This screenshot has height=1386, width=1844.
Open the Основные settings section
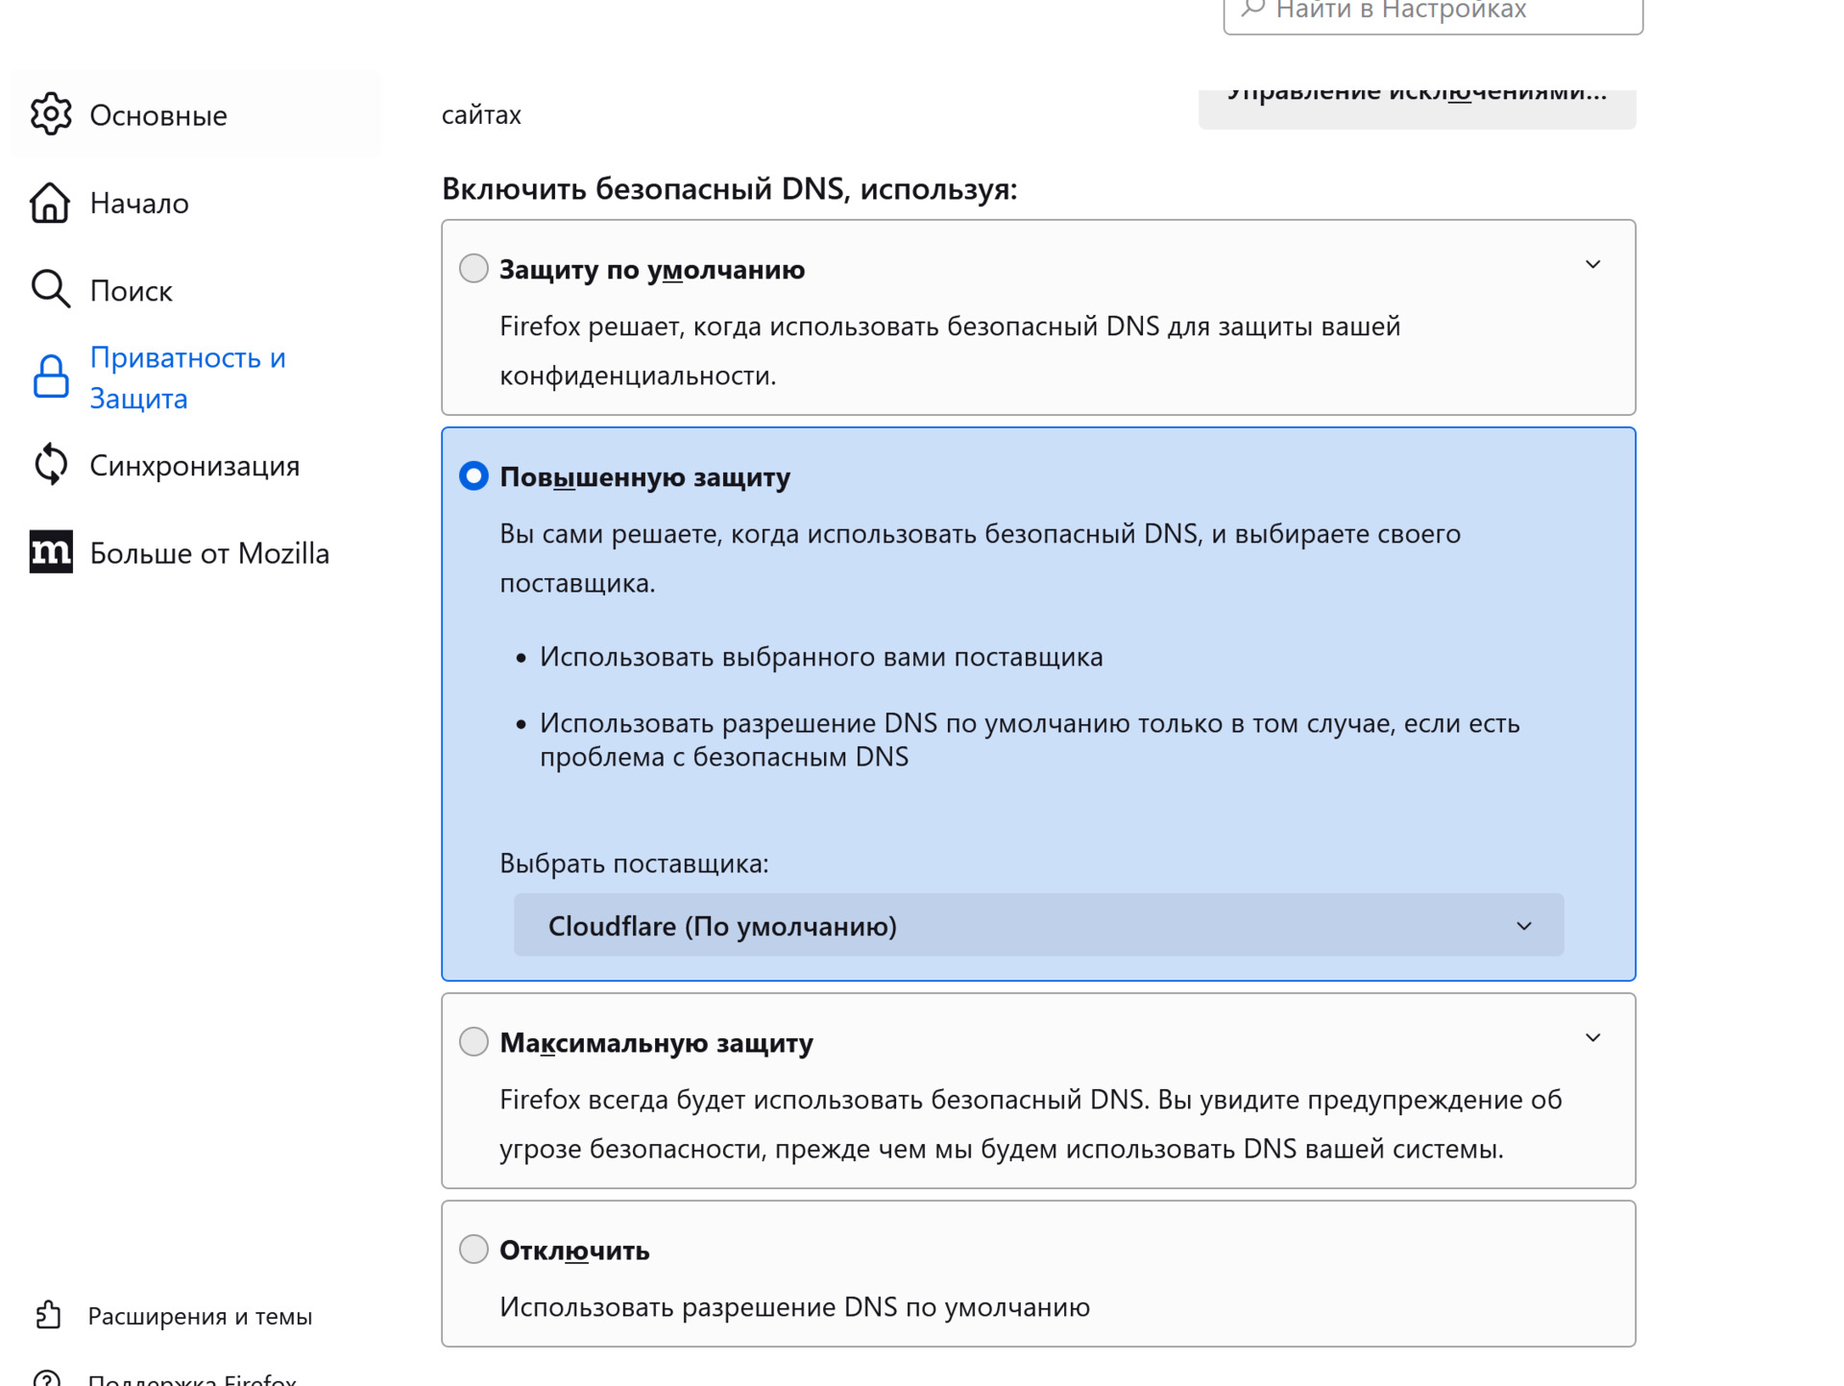click(x=158, y=115)
